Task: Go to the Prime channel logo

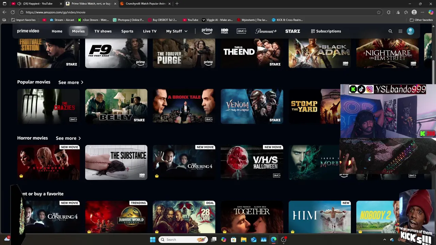Action: 207,31
